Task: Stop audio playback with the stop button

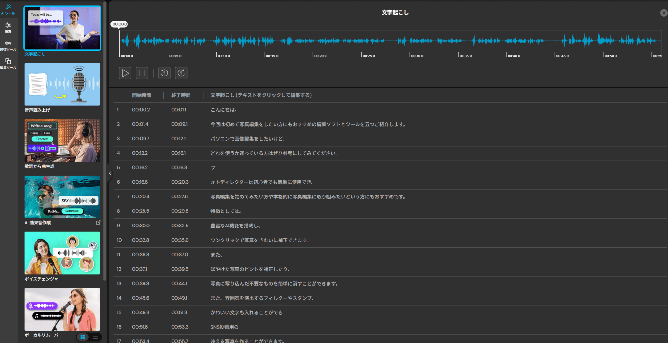Action: coord(142,73)
